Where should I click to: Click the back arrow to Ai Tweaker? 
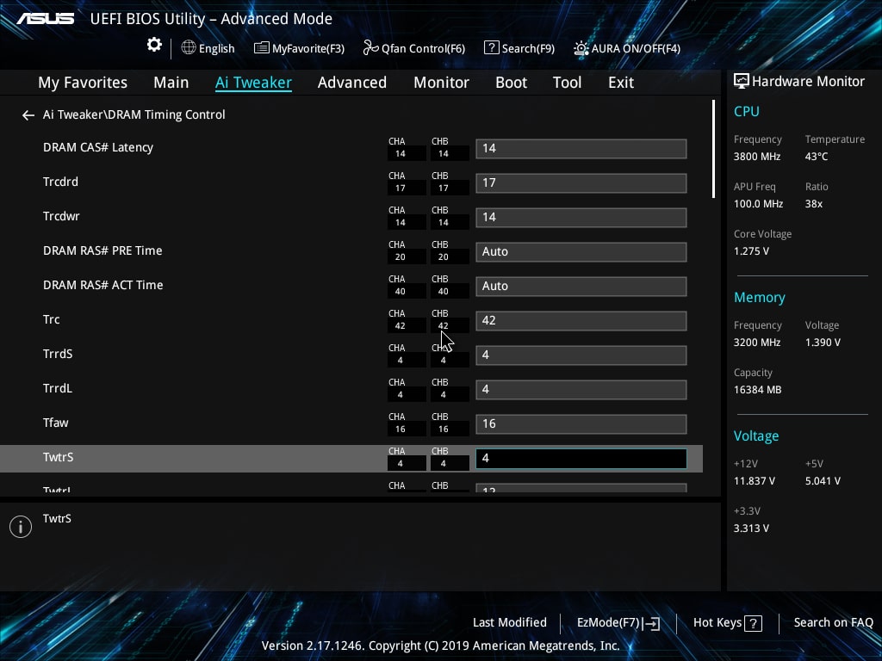pyautogui.click(x=28, y=115)
